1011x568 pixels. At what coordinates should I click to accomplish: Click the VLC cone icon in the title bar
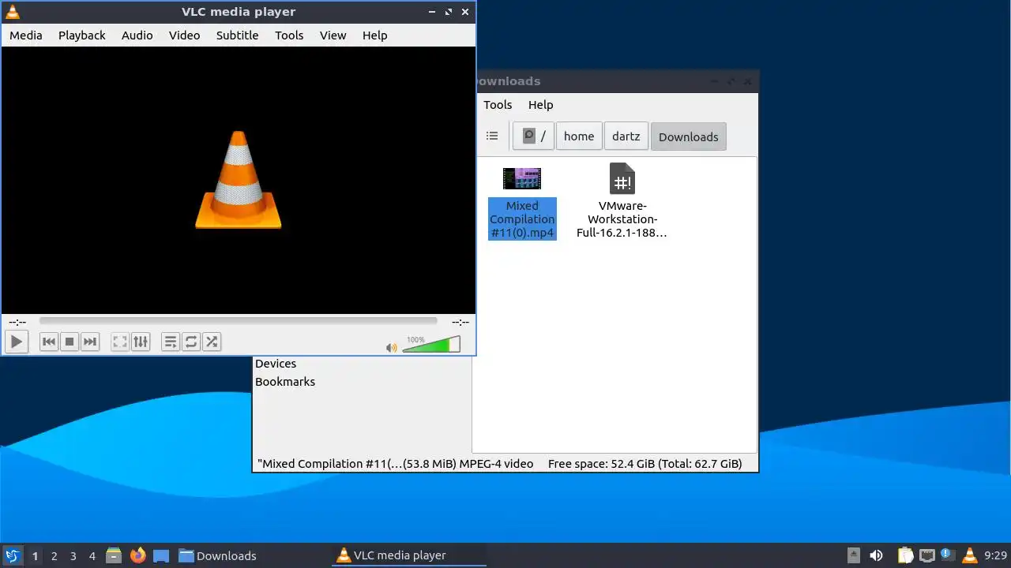(13, 12)
